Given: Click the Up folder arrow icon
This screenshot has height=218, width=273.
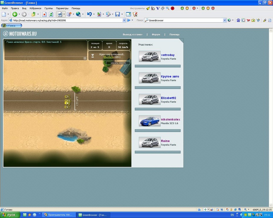Looking at the screenshot, I should pyautogui.click(x=33, y=14).
